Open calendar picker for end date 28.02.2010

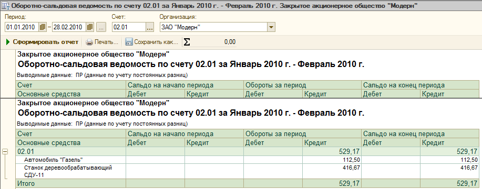coord(90,27)
